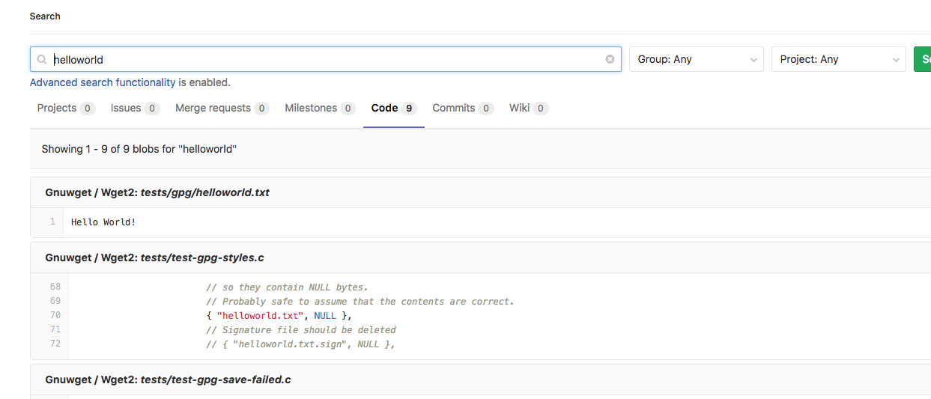Click line number 70 in test-gpg-styles.c
Viewport: 931px width, 399px height.
click(55, 315)
